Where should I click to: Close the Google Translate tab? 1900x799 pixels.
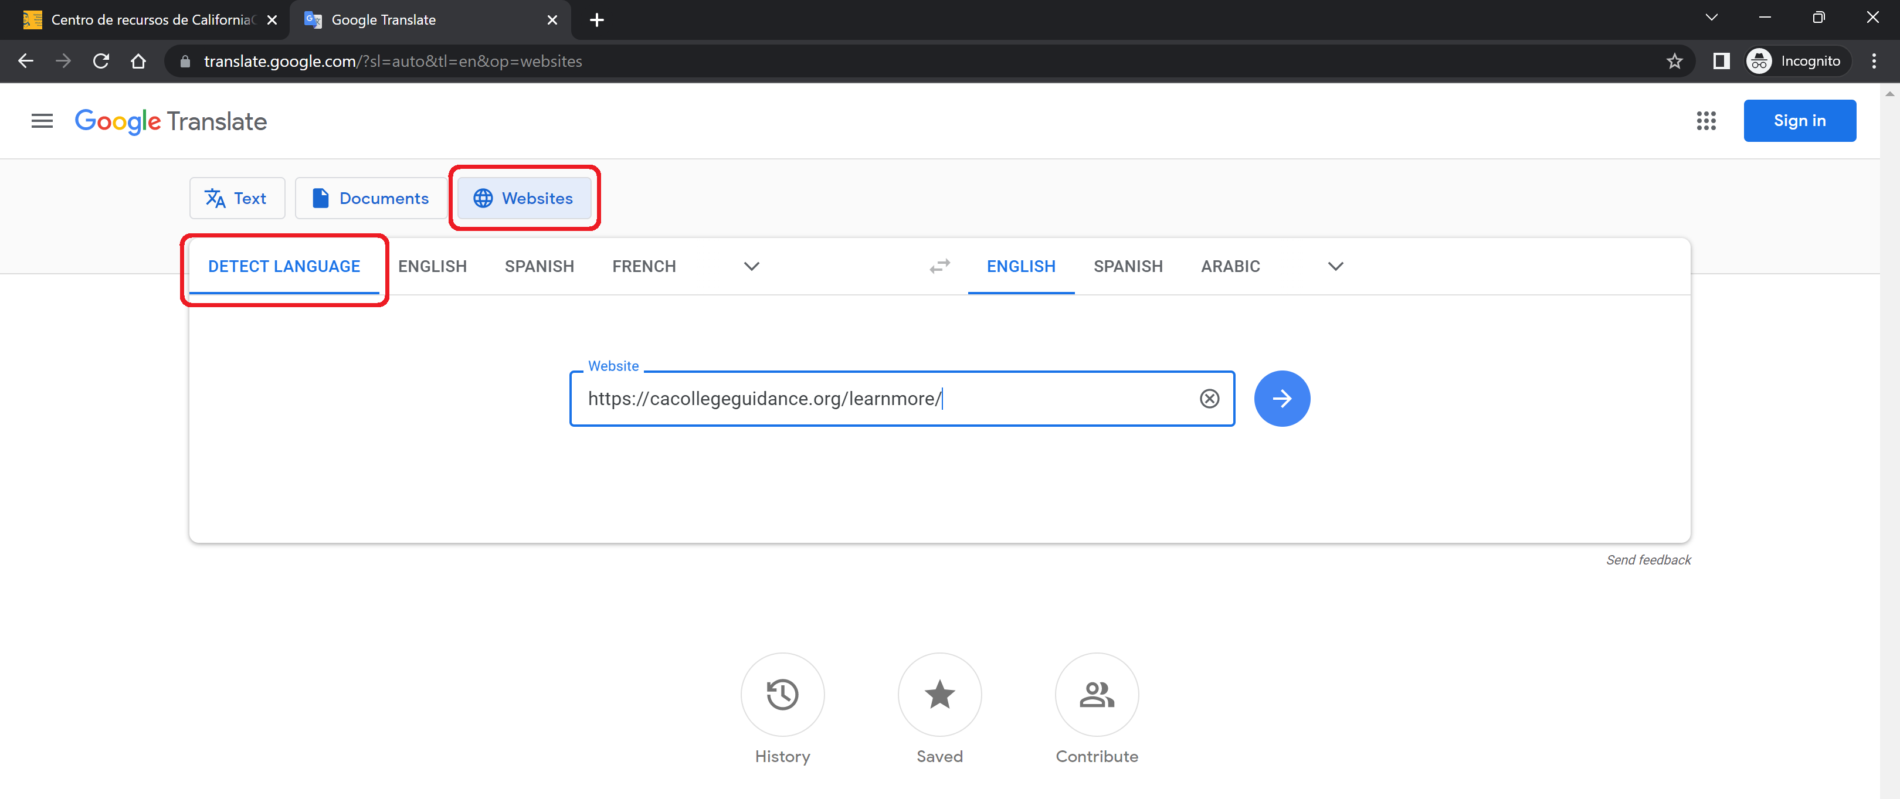552,20
